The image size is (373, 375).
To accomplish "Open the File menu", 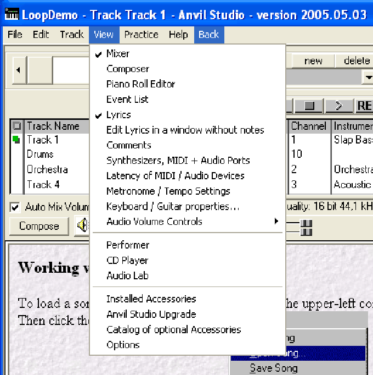I will click(15, 35).
